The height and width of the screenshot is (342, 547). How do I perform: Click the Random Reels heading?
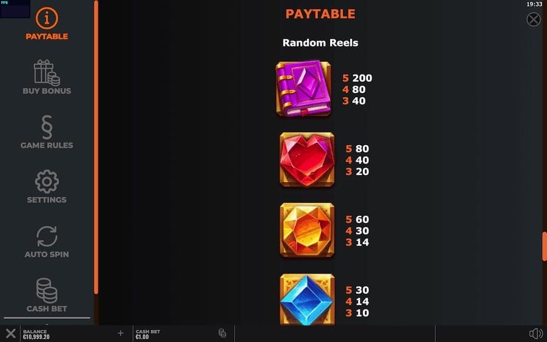(x=320, y=43)
